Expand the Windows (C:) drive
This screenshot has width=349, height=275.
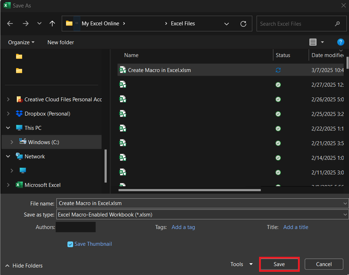point(12,142)
